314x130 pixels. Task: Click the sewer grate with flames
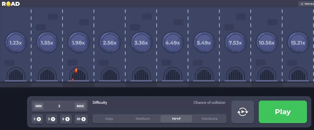pos(78,74)
